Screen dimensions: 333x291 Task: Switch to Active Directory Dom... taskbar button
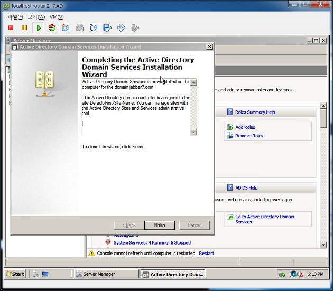(x=173, y=274)
